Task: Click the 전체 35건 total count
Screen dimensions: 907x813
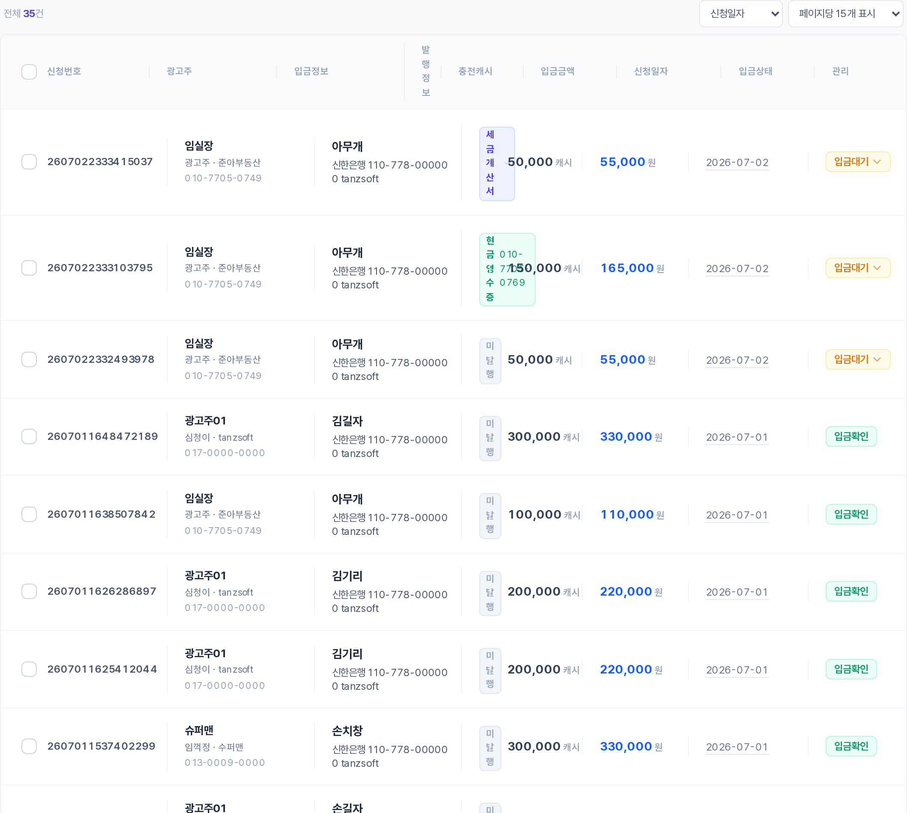Action: click(x=24, y=14)
